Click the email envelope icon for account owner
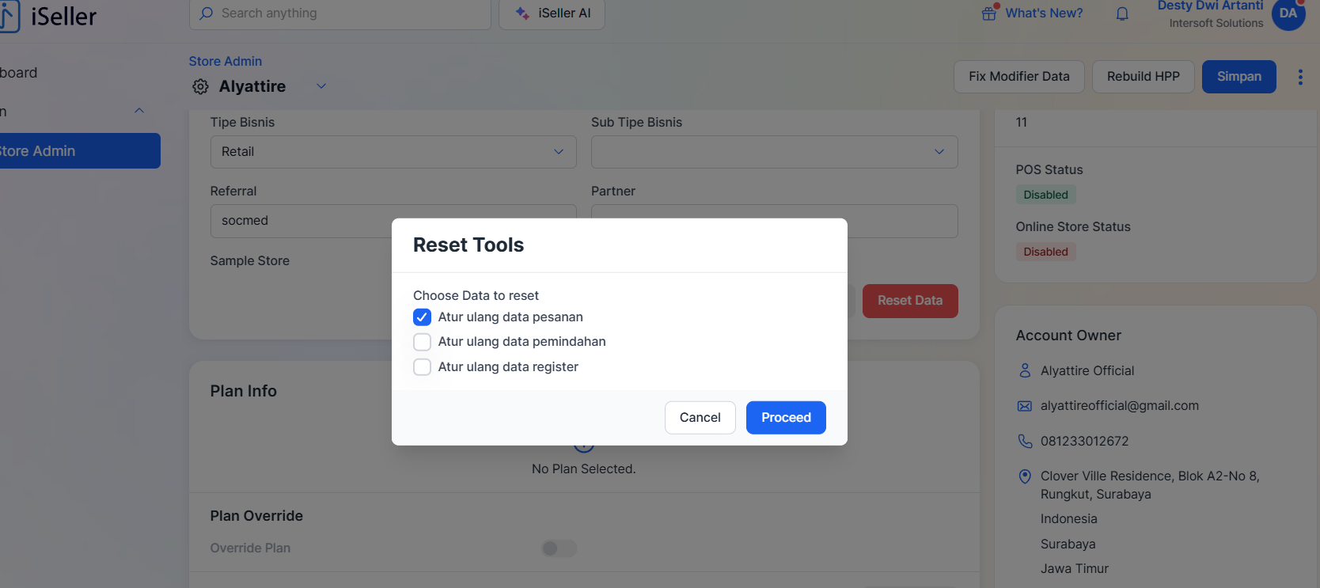 click(1025, 406)
